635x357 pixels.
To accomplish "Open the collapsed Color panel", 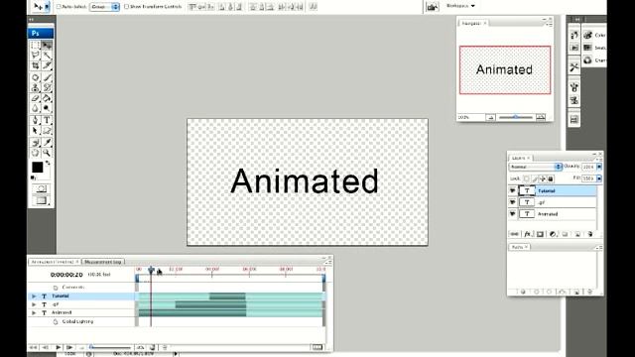I will click(595, 36).
